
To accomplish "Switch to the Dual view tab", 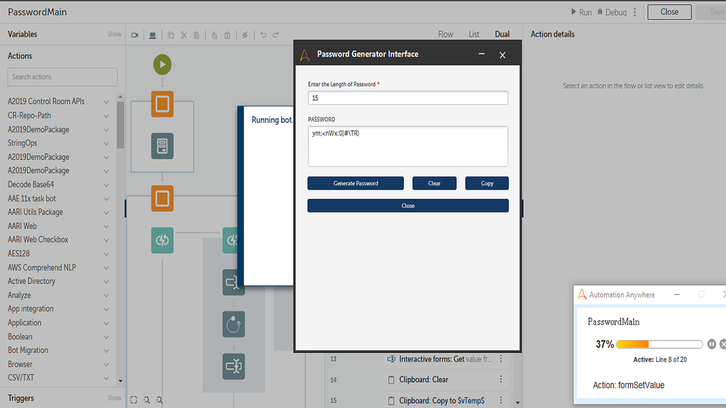I will [x=502, y=34].
